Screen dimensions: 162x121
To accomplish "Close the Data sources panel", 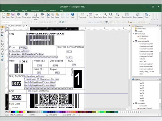I will click(x=160, y=26).
